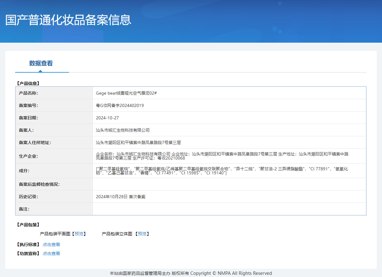Click 点击查看 next to 功效宣称

(x=51, y=253)
